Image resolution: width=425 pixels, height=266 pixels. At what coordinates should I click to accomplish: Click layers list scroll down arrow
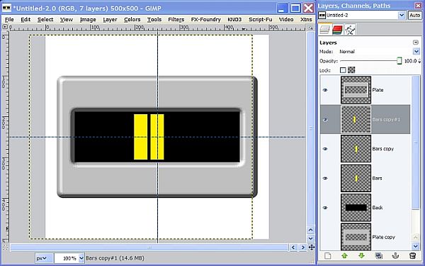(416, 246)
